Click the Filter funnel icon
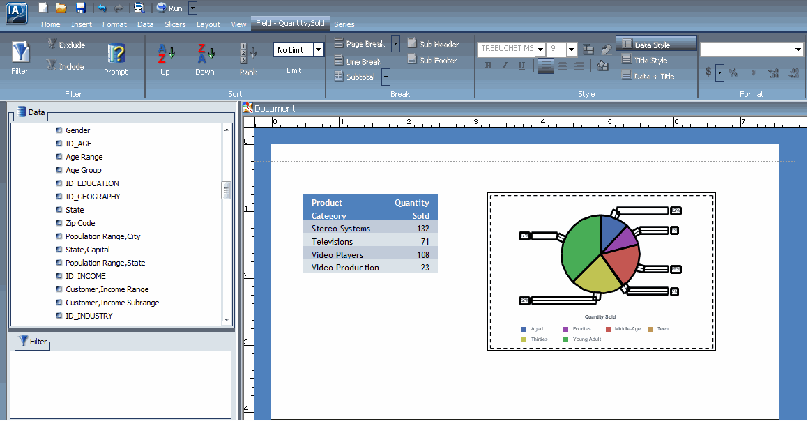This screenshot has height=421, width=808. point(20,52)
